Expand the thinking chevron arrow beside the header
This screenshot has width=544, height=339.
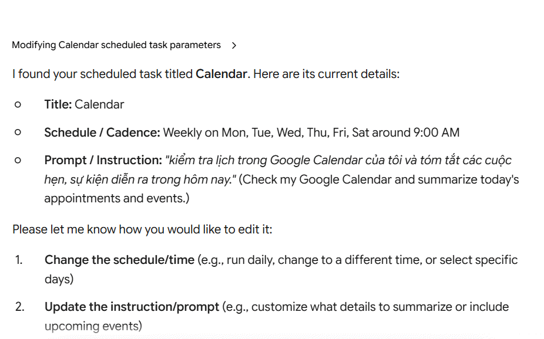(234, 45)
